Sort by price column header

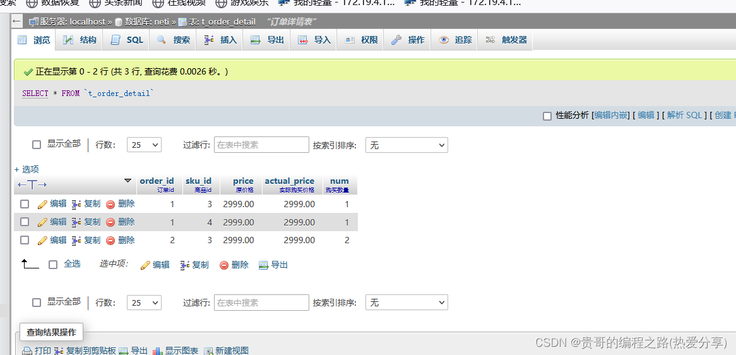click(x=243, y=181)
